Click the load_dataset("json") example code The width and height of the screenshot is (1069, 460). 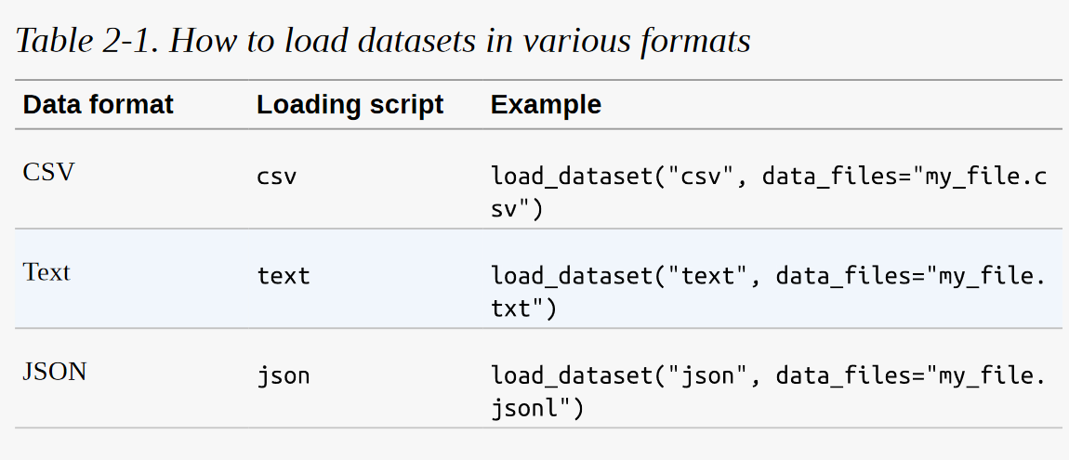769,392
